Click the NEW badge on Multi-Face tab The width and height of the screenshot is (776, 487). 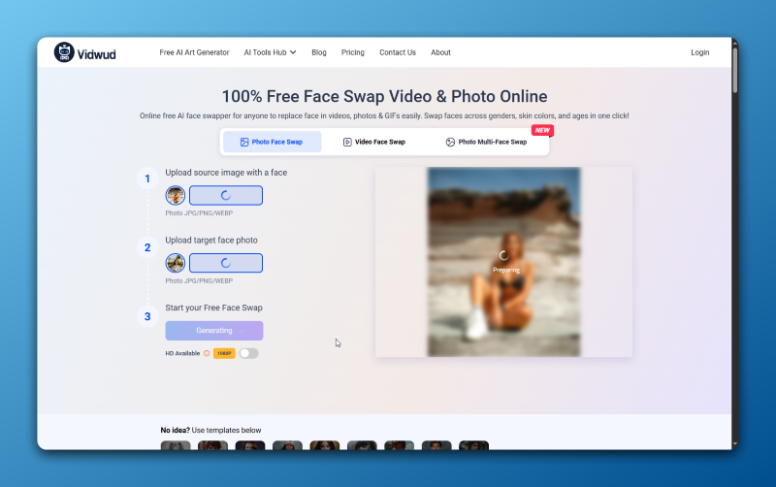542,130
